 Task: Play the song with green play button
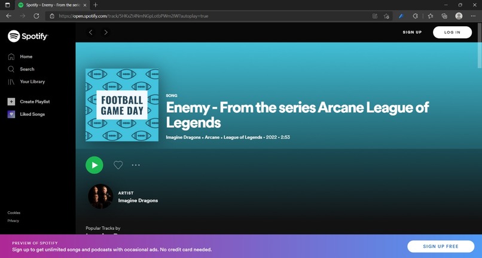(94, 165)
